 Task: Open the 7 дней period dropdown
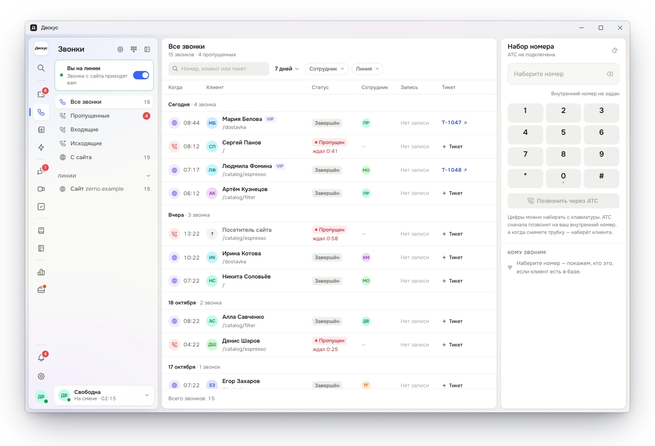click(287, 69)
